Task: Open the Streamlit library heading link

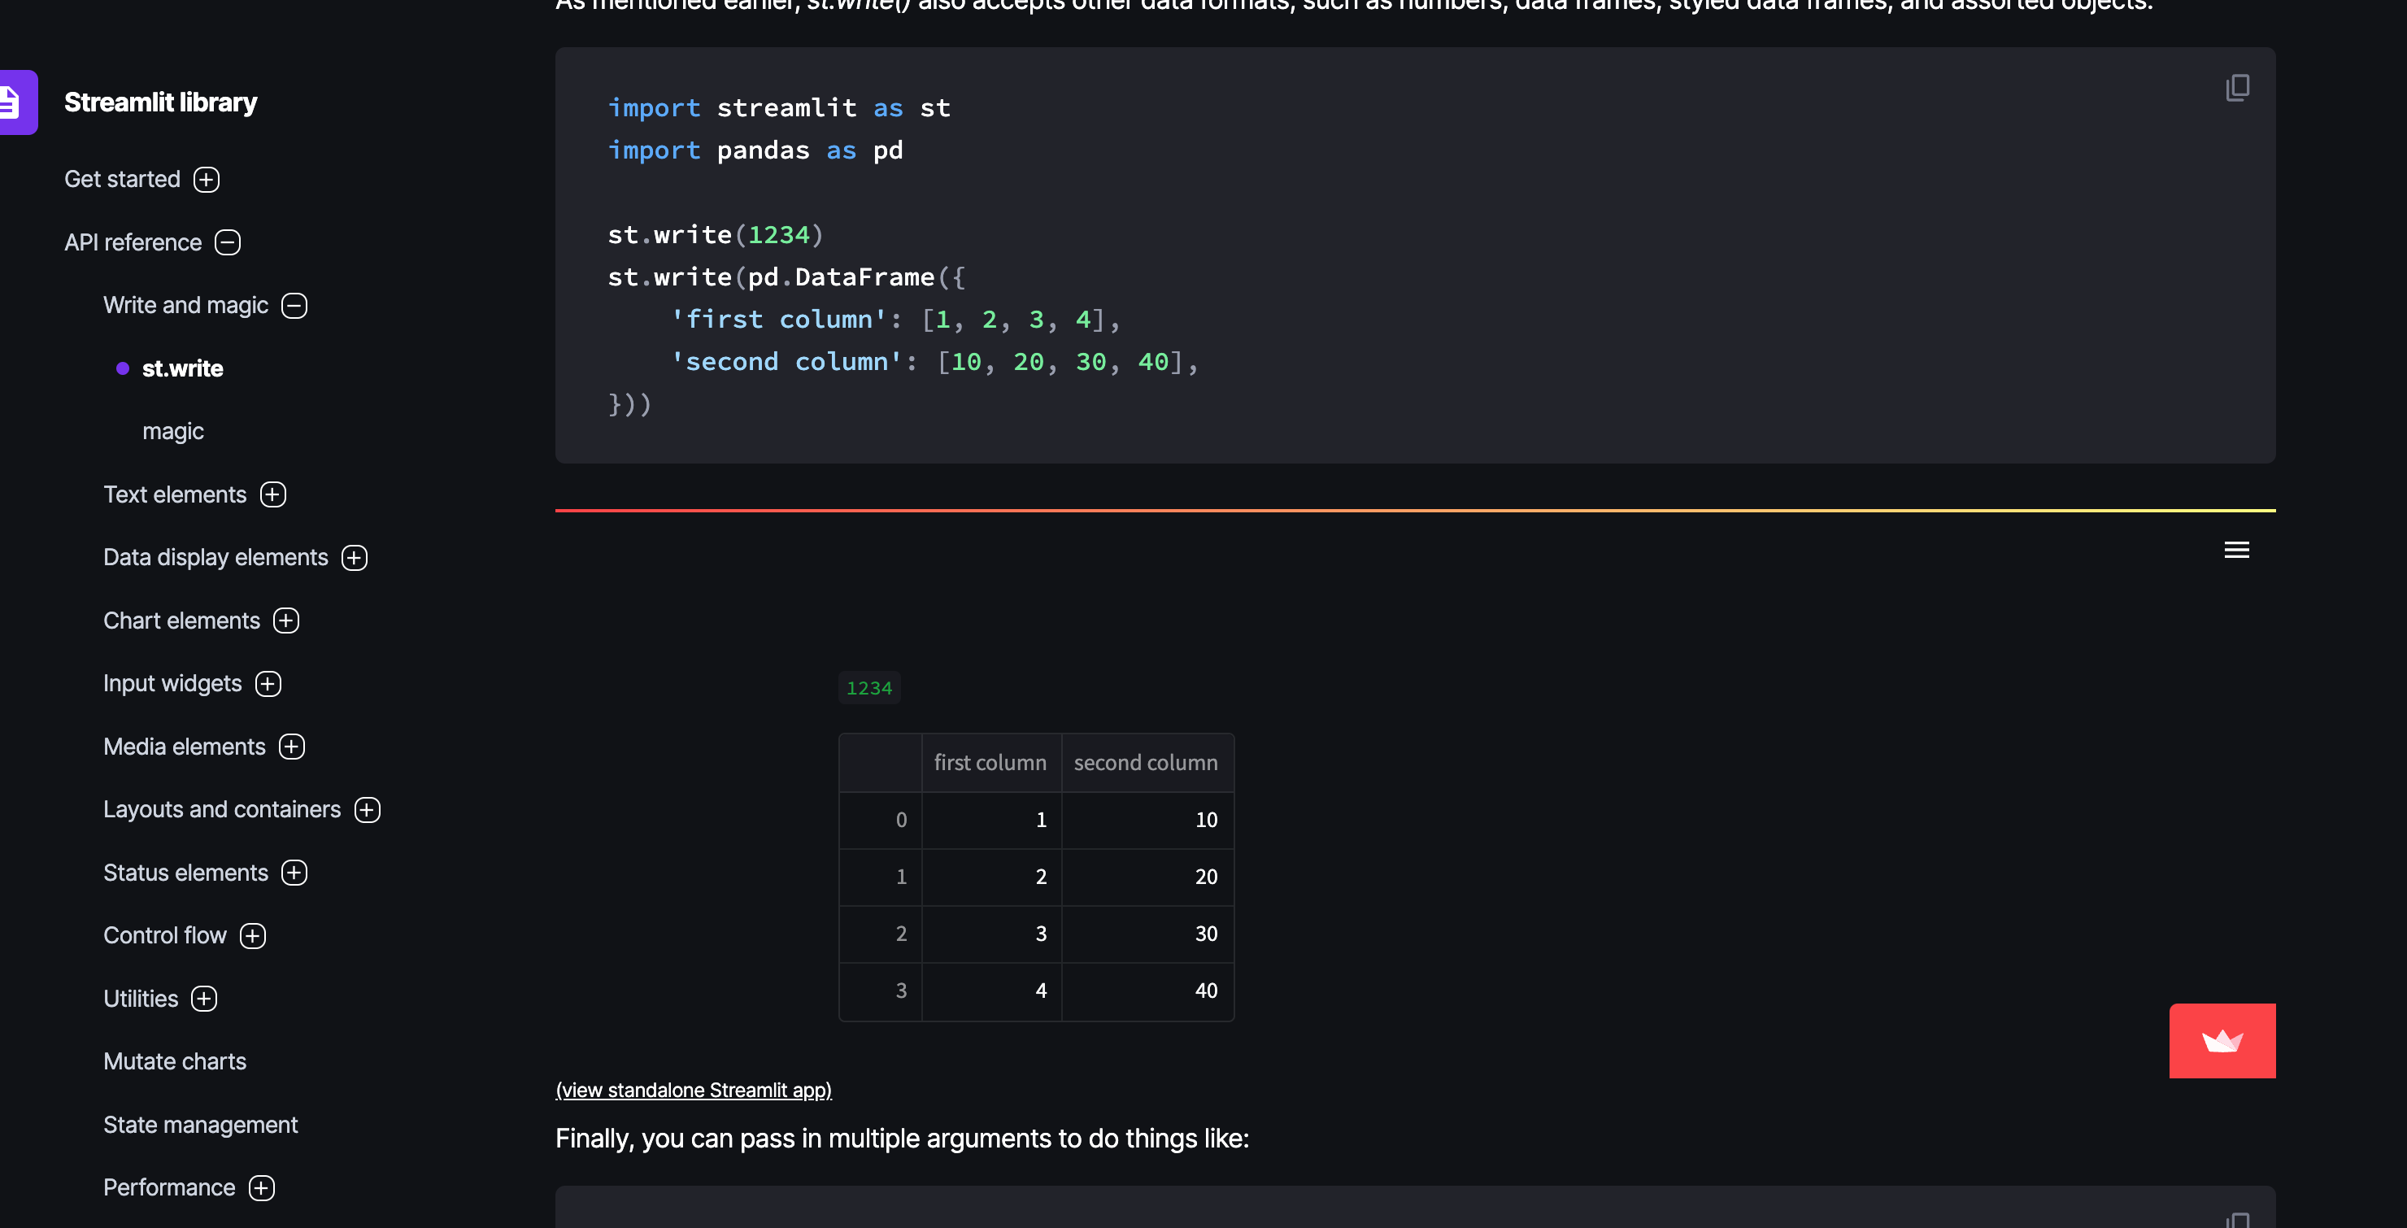Action: click(161, 102)
